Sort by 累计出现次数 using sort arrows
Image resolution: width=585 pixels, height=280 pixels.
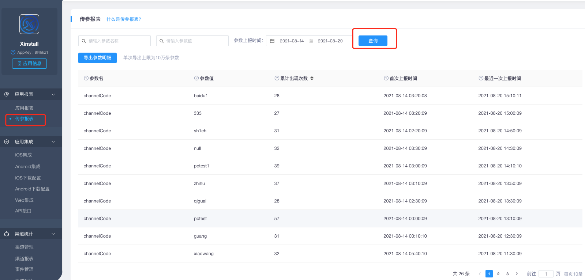pyautogui.click(x=312, y=78)
